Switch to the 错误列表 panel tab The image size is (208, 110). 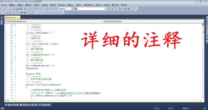pyautogui.click(x=25, y=105)
